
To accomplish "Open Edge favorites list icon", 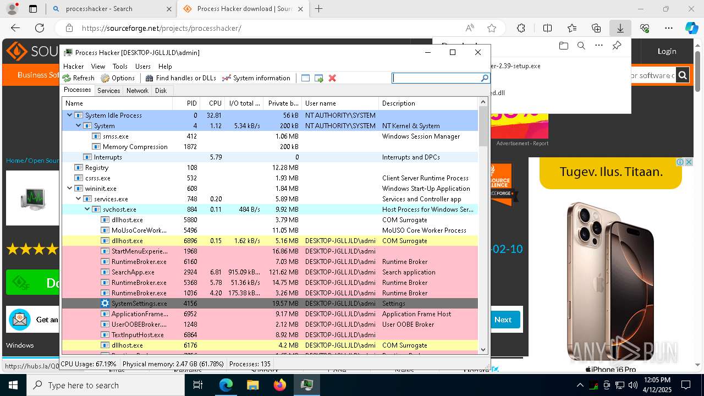I will tap(572, 28).
